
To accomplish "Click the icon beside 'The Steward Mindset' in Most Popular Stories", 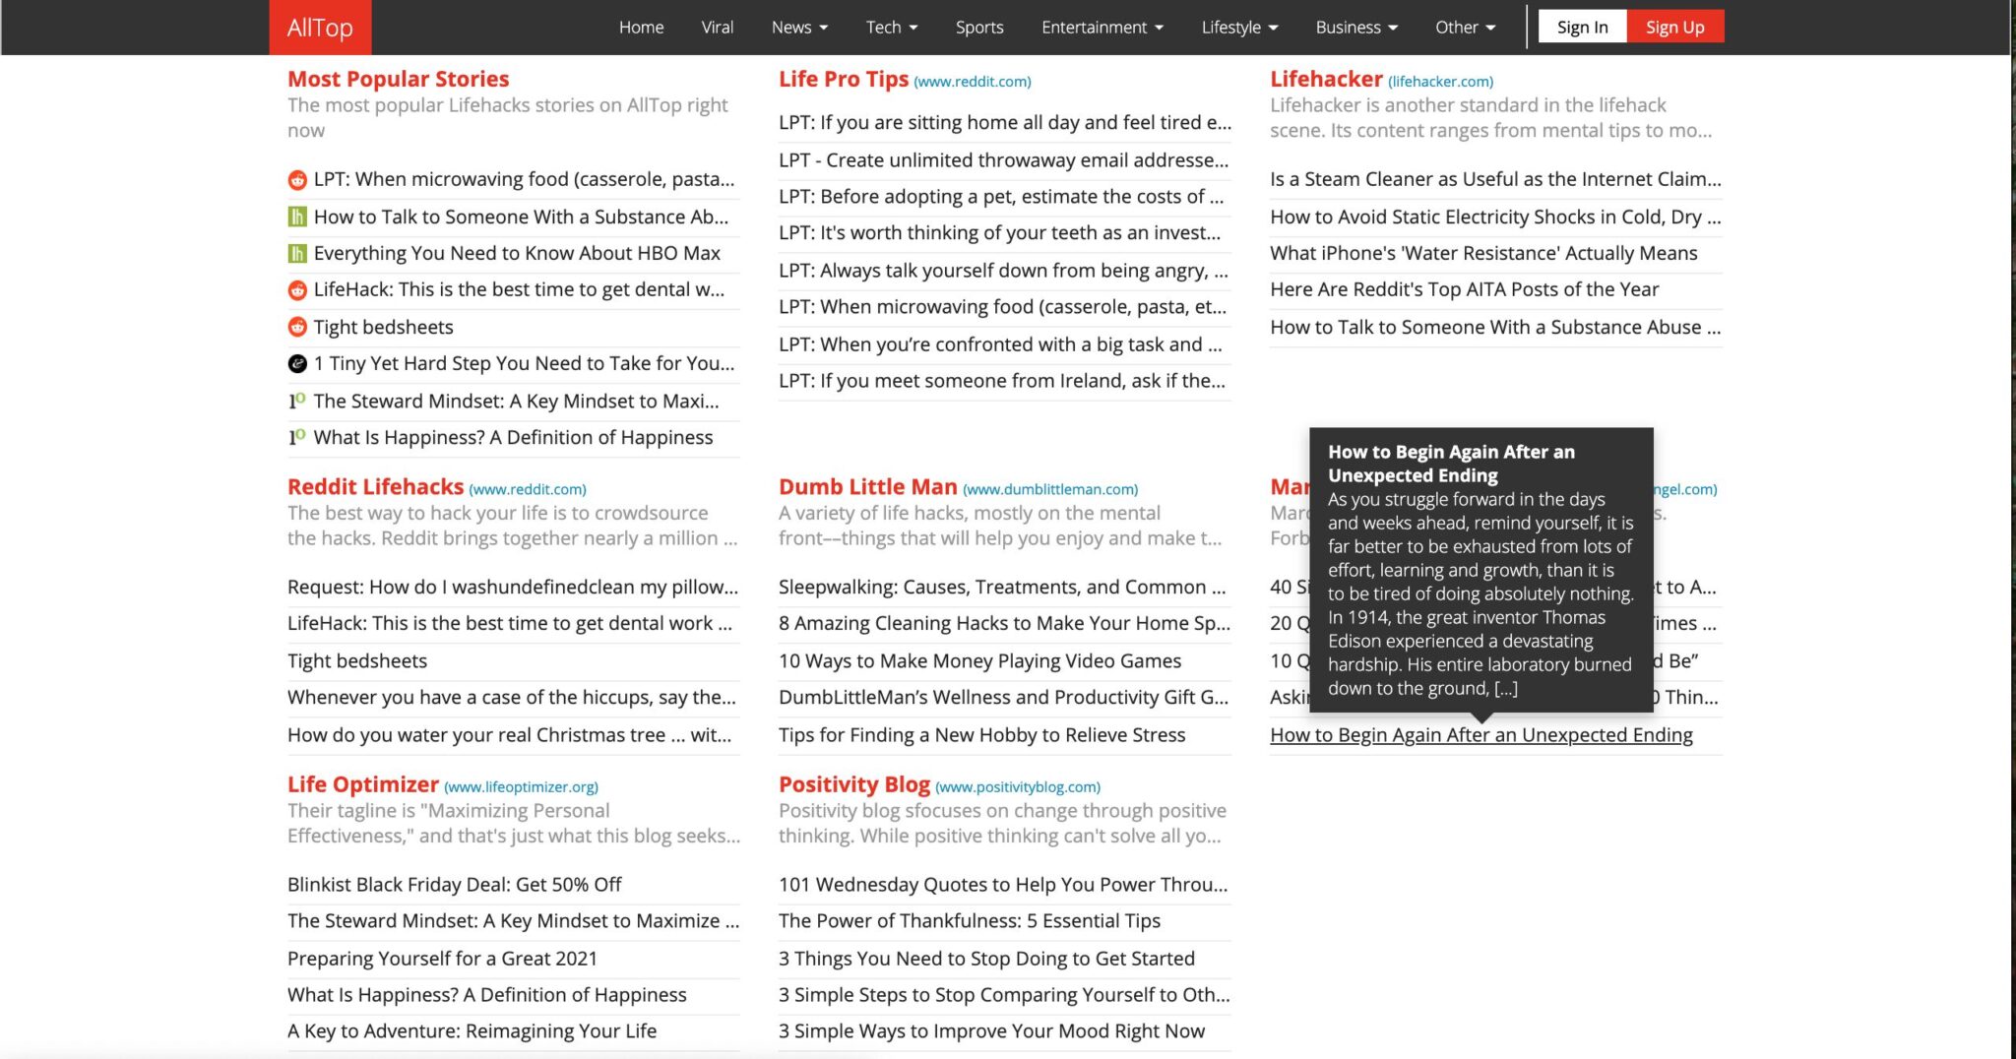I will tap(297, 401).
